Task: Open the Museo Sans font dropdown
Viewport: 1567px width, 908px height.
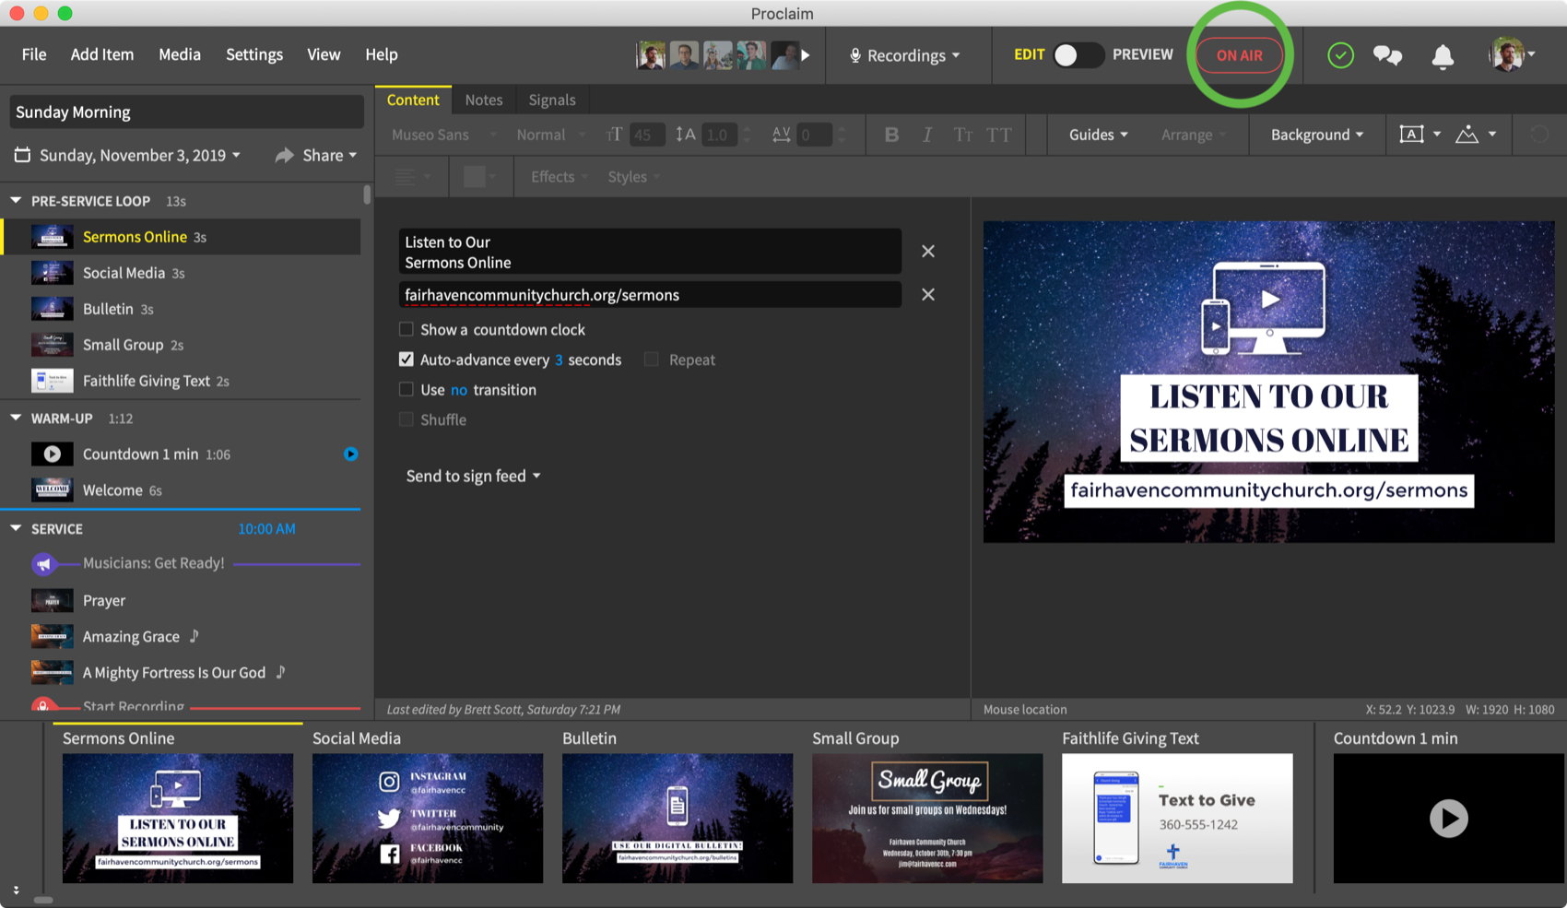Action: pos(444,135)
